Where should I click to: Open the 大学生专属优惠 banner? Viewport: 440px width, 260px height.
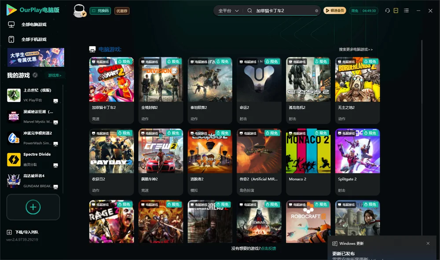(x=36, y=57)
